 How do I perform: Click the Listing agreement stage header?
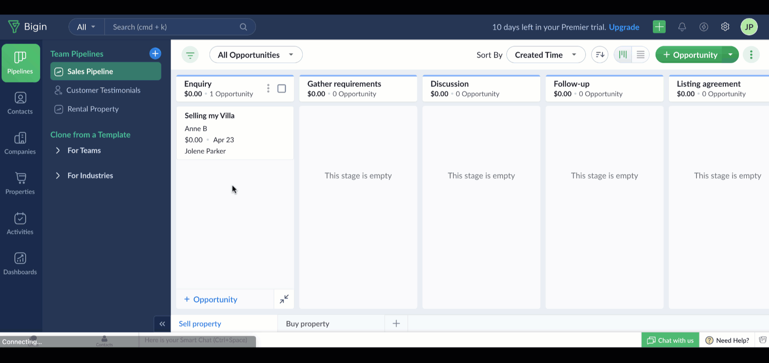click(x=719, y=88)
